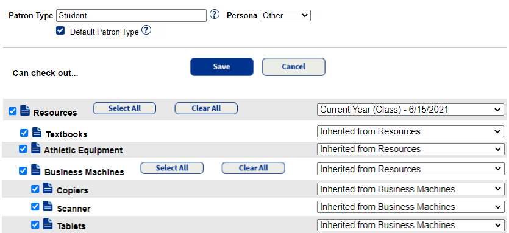Click the document icon beside Business Machines

[x=36, y=170]
